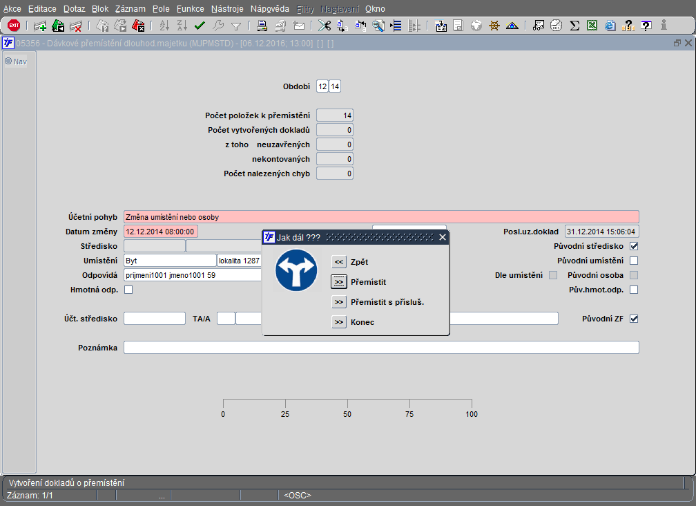The height and width of the screenshot is (506, 696).
Task: Open the Záznam menu
Action: click(130, 9)
